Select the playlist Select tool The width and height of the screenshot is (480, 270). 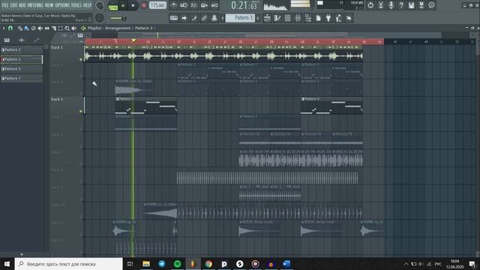[x=61, y=28]
